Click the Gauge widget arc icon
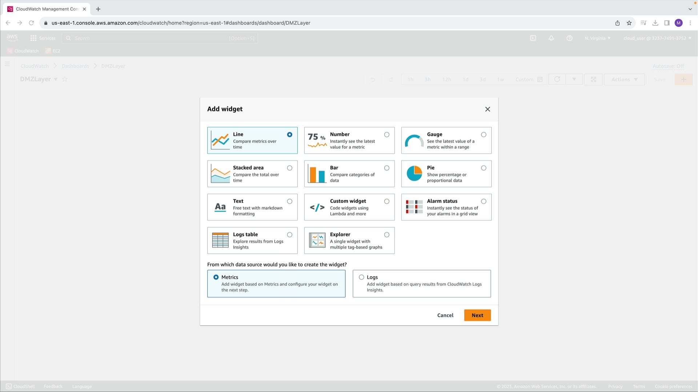Viewport: 698px width, 392px height. pos(414,141)
